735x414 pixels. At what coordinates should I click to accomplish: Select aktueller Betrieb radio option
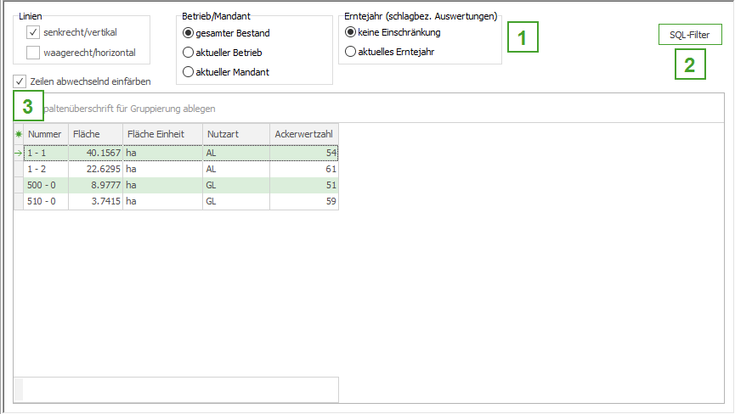[x=189, y=53]
